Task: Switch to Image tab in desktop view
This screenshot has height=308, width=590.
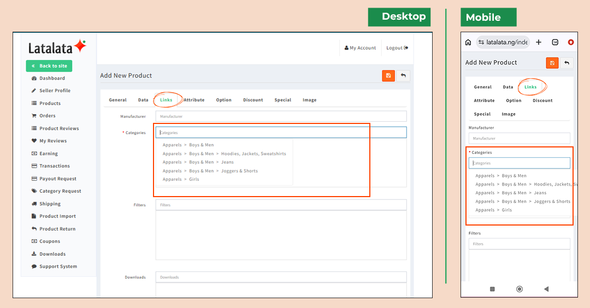Action: pyautogui.click(x=309, y=100)
